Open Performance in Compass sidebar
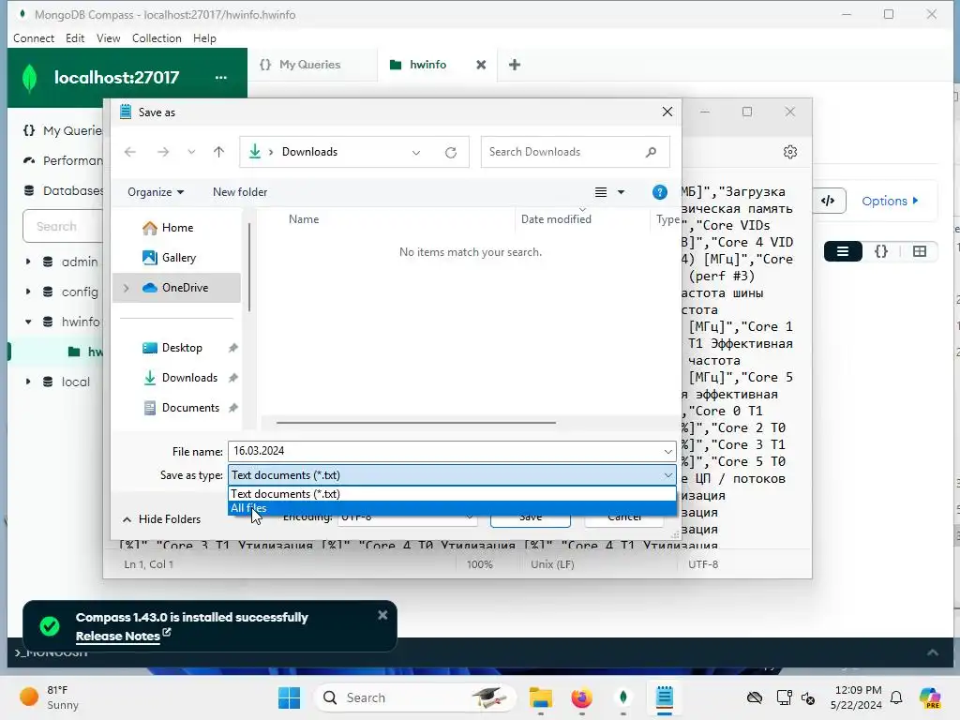960x720 pixels. (x=62, y=160)
